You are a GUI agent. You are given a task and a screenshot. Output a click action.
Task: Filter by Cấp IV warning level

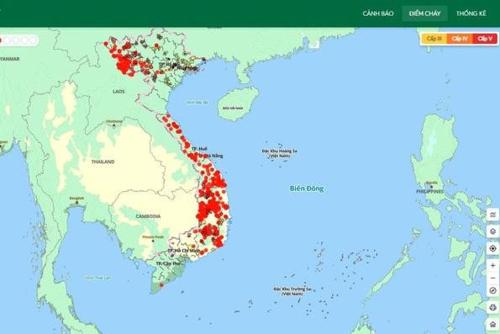click(460, 39)
